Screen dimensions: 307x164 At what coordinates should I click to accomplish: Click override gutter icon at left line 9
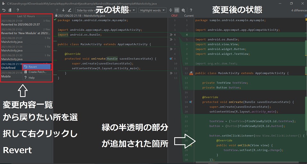pyautogui.click(x=171, y=59)
